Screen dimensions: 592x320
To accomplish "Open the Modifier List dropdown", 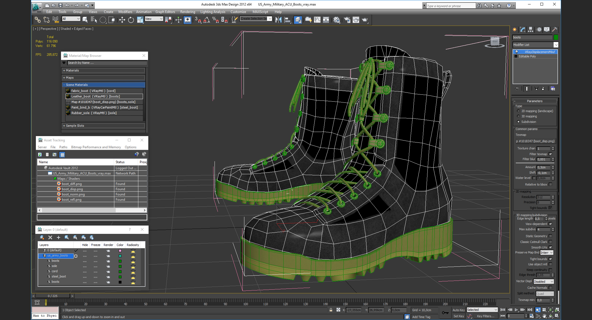I will (535, 45).
